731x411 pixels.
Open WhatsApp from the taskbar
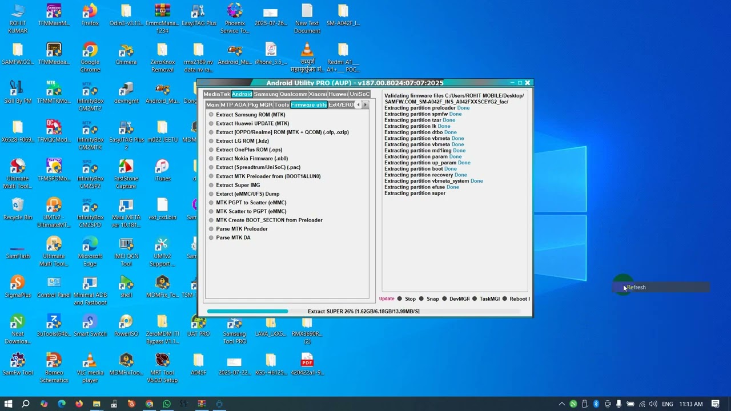[167, 404]
